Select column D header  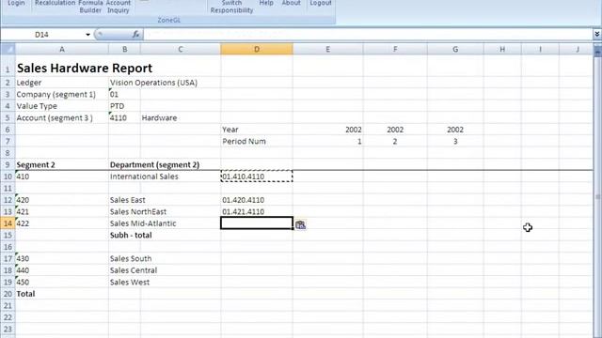257,49
